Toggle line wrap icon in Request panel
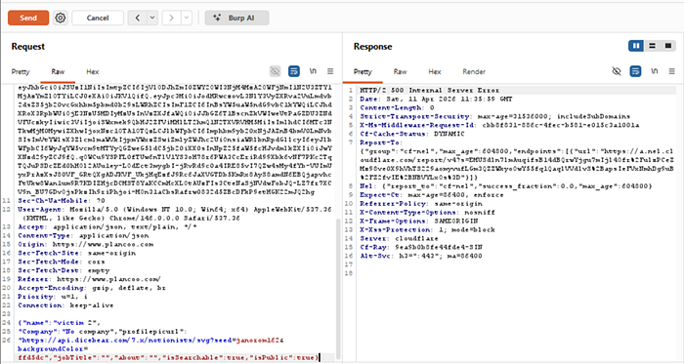This screenshot has height=364, width=684. [294, 71]
